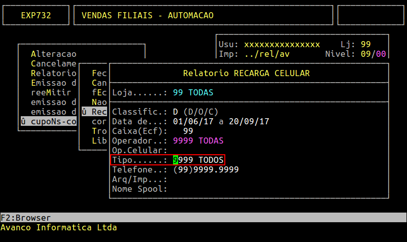407x242 pixels.
Task: Select the Caixa(Ecf) field value
Action: [x=188, y=131]
